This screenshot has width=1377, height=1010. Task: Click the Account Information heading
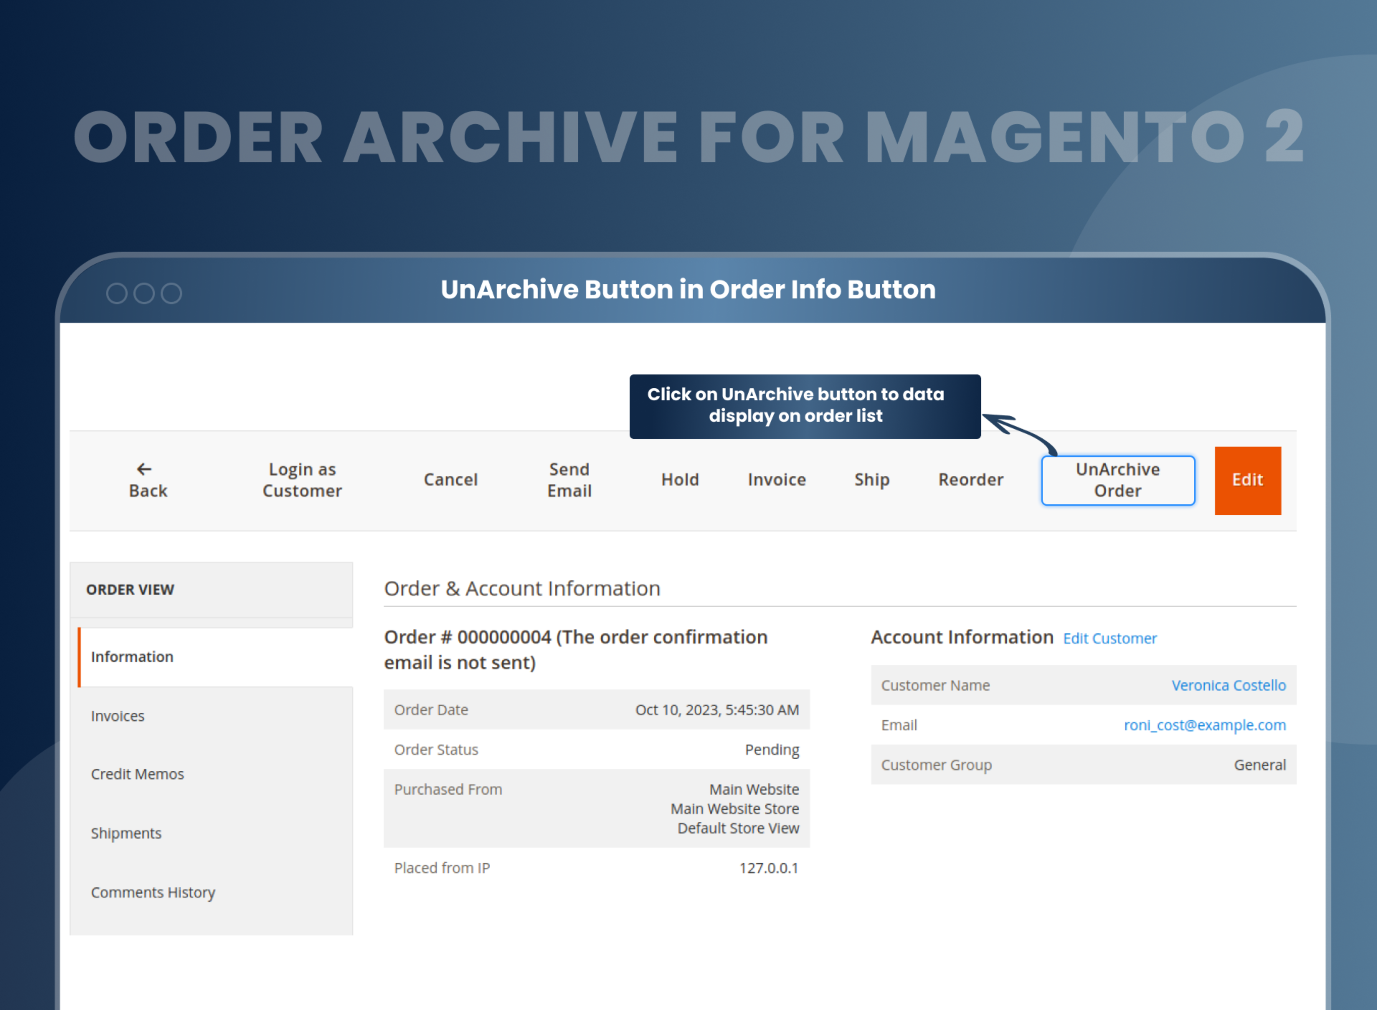962,637
